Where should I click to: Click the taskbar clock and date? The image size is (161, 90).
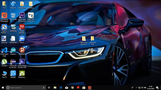(x=150, y=87)
